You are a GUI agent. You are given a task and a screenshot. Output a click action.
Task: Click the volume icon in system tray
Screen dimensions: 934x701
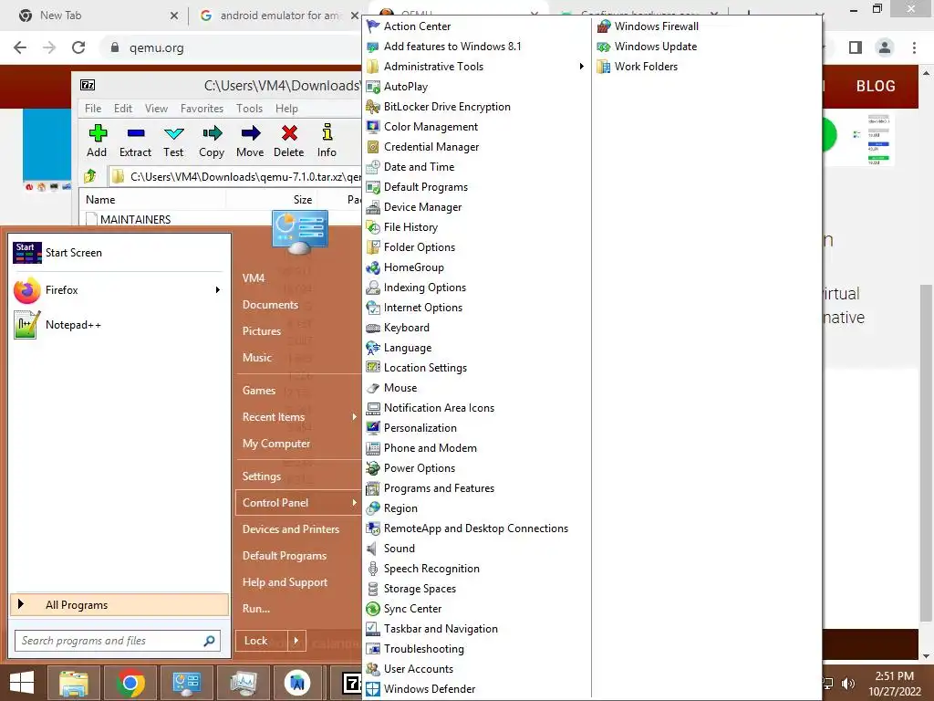coord(848,684)
